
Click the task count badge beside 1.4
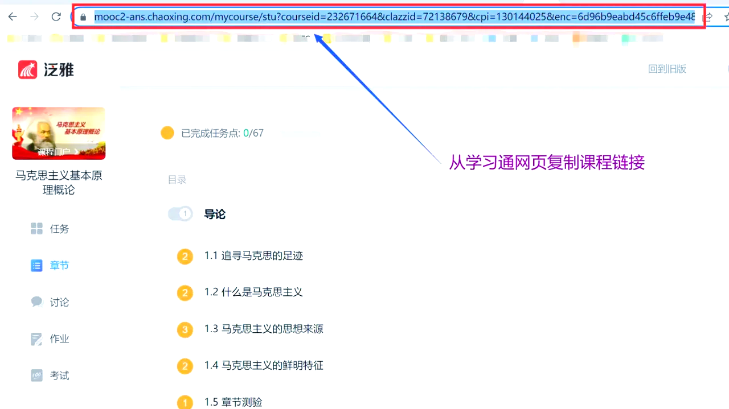pyautogui.click(x=185, y=366)
